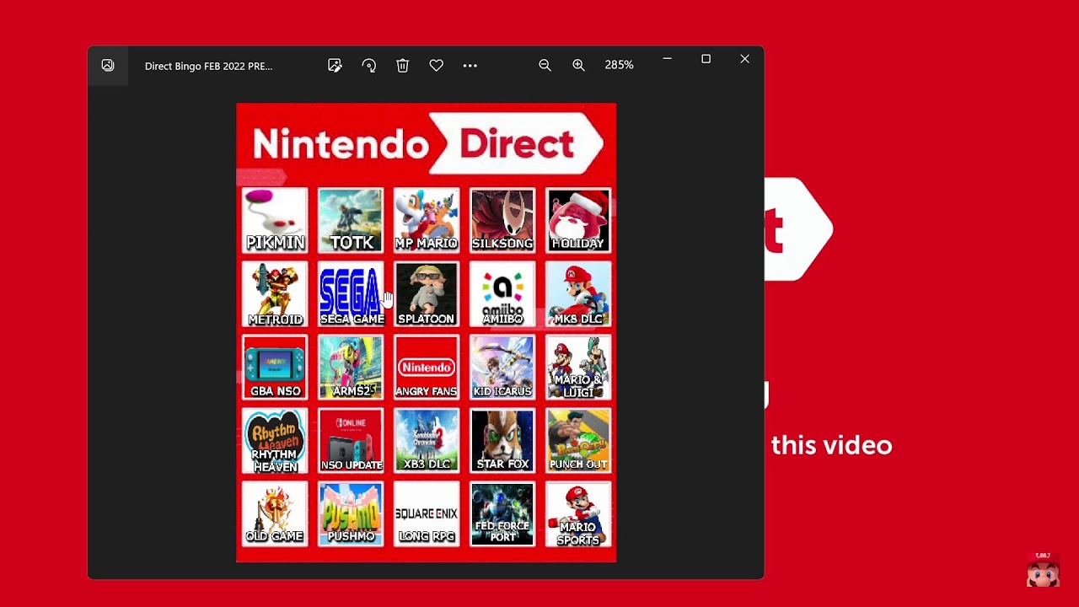The image size is (1079, 607).
Task: Click the file title Direct Bingo FEB 2022
Action: (208, 66)
